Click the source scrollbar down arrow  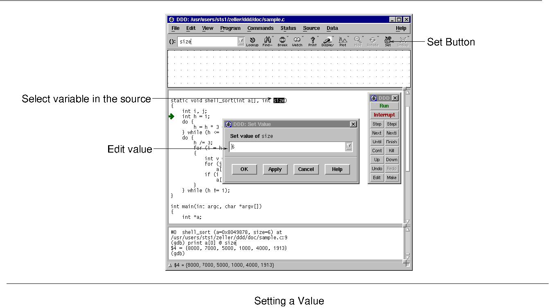(408, 222)
